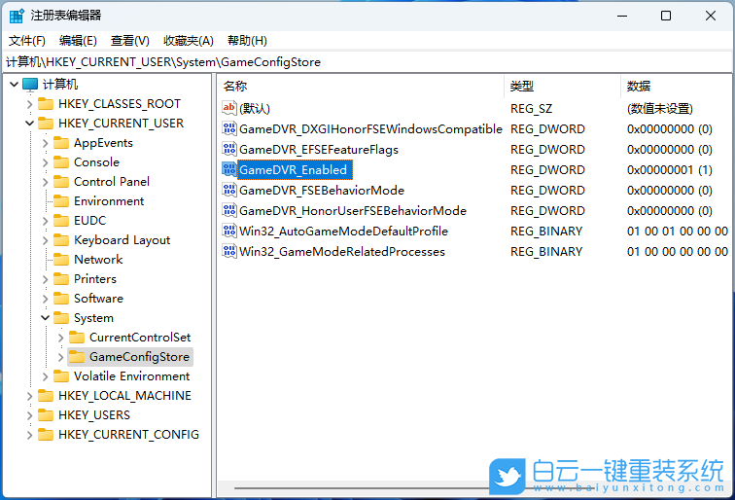Expand the HKEY_CLASSES_ROOT node
The height and width of the screenshot is (500, 735).
click(x=29, y=104)
